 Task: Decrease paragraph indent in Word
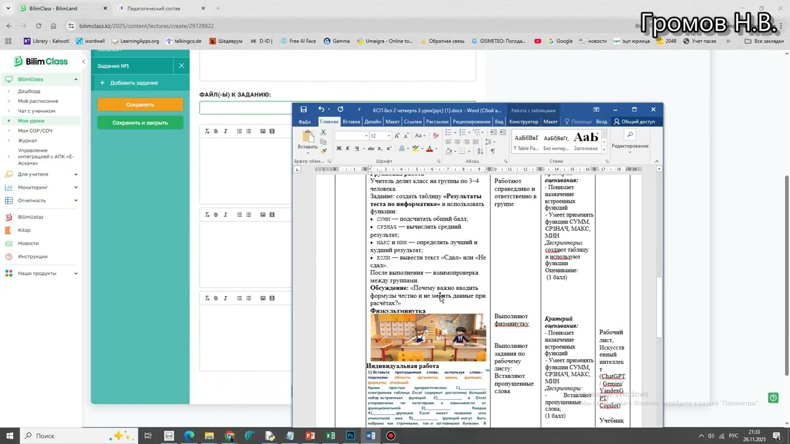tap(493, 133)
